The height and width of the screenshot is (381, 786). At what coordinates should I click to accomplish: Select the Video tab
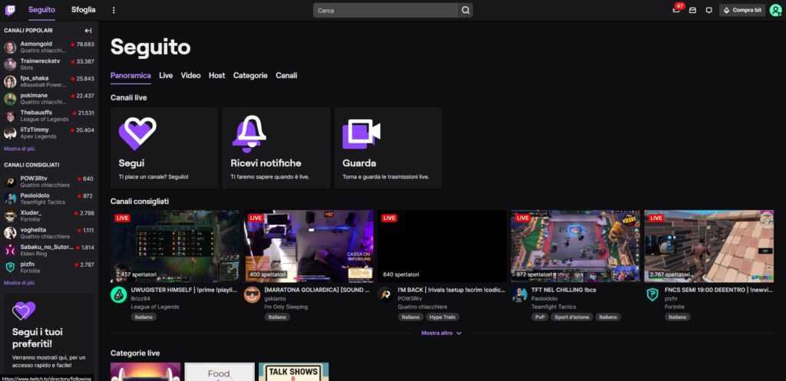(x=190, y=76)
